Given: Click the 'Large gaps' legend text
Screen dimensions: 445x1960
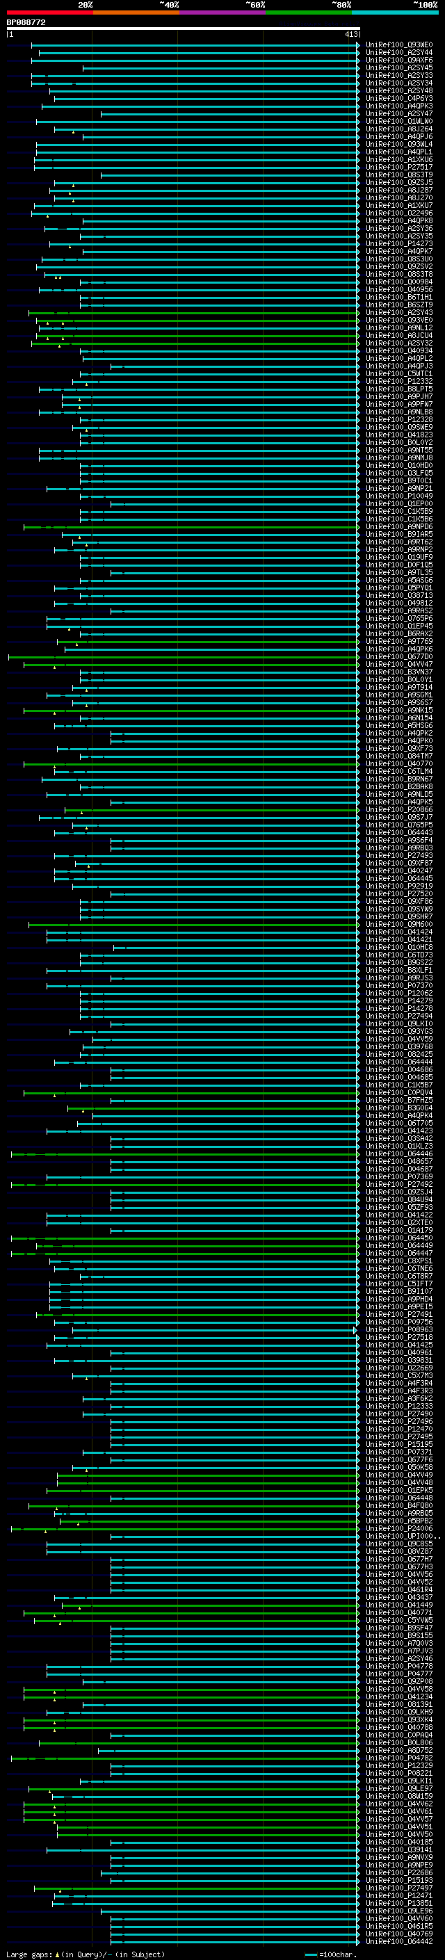Looking at the screenshot, I should 30,1954.
